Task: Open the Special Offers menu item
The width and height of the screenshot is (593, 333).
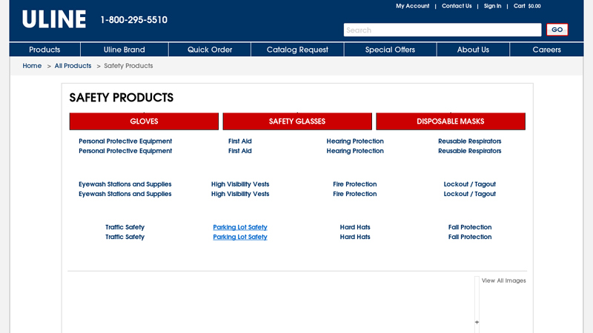Action: click(390, 50)
